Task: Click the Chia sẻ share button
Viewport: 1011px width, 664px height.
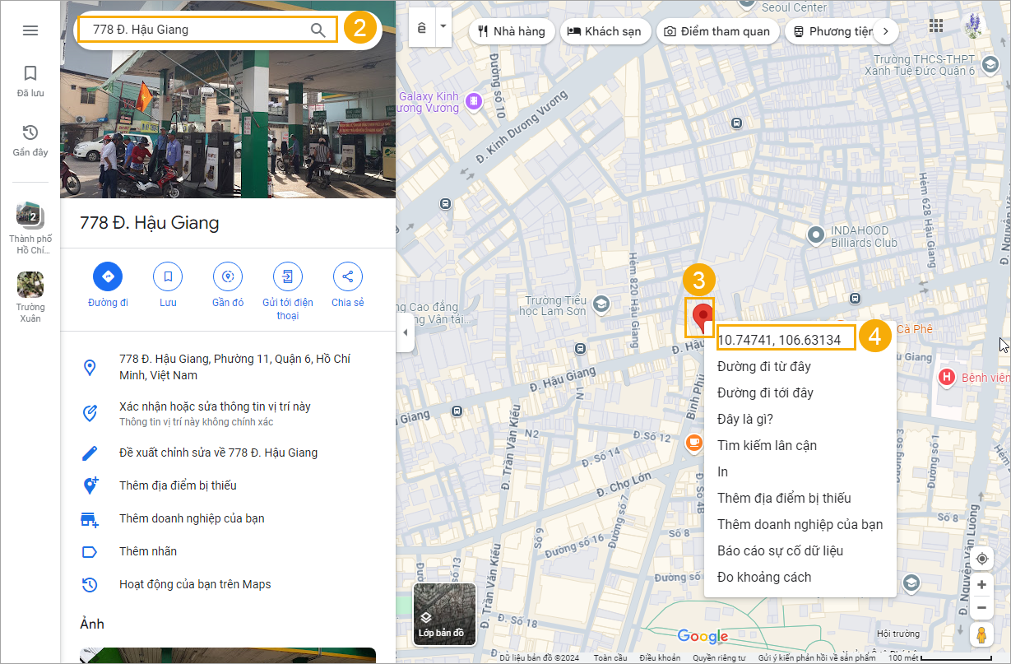Action: point(347,285)
